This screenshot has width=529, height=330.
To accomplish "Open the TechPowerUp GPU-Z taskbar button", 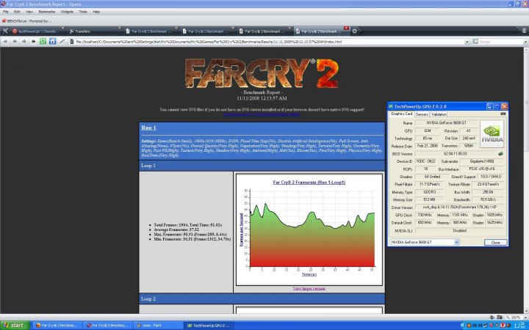I will coord(209,326).
